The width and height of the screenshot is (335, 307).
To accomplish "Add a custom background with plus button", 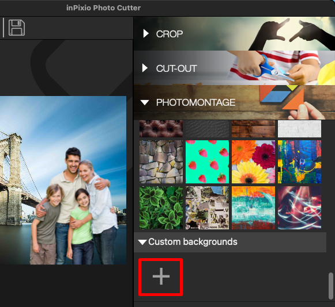I will click(x=161, y=277).
